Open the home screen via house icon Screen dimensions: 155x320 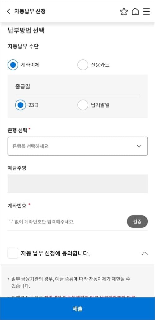click(x=135, y=12)
